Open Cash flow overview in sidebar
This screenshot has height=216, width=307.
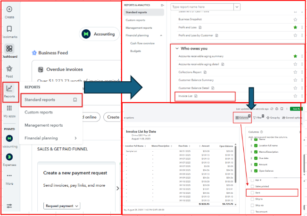[142, 43]
